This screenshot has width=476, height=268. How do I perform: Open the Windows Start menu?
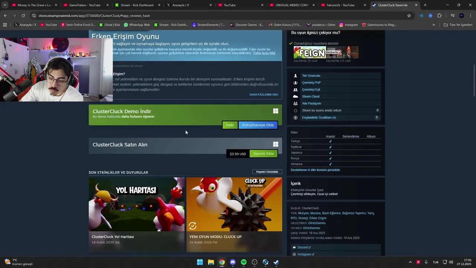(200, 262)
